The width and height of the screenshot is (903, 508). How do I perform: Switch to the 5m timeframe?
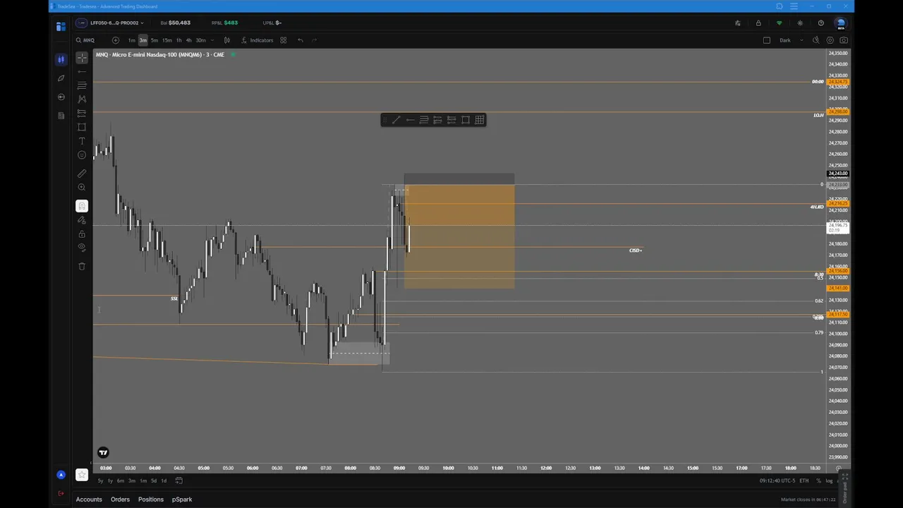154,40
